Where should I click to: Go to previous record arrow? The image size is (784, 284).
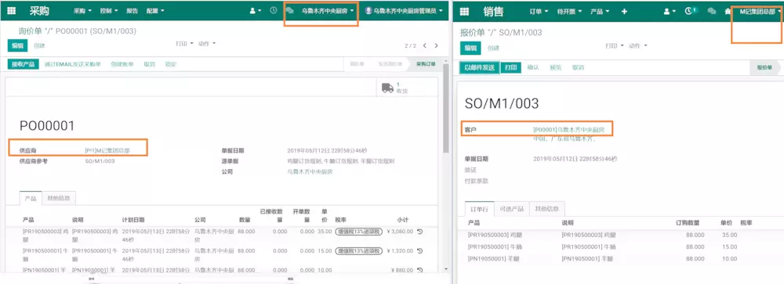[x=424, y=45]
